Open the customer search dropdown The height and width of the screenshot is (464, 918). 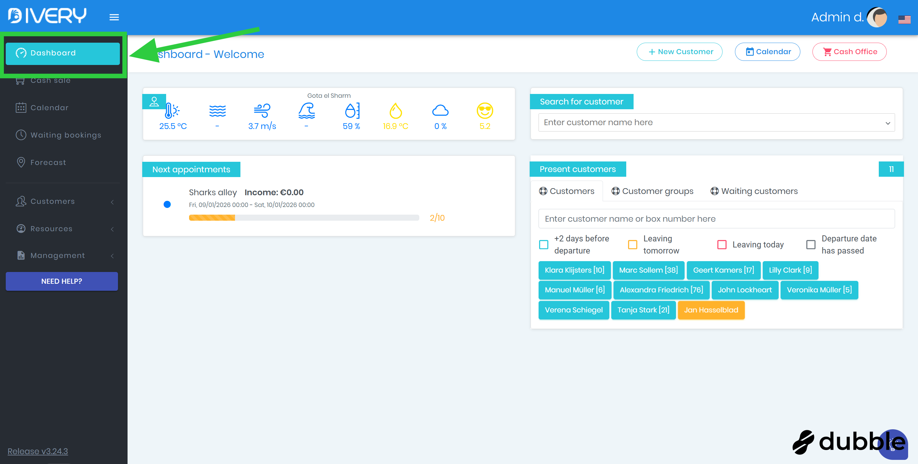tap(716, 122)
